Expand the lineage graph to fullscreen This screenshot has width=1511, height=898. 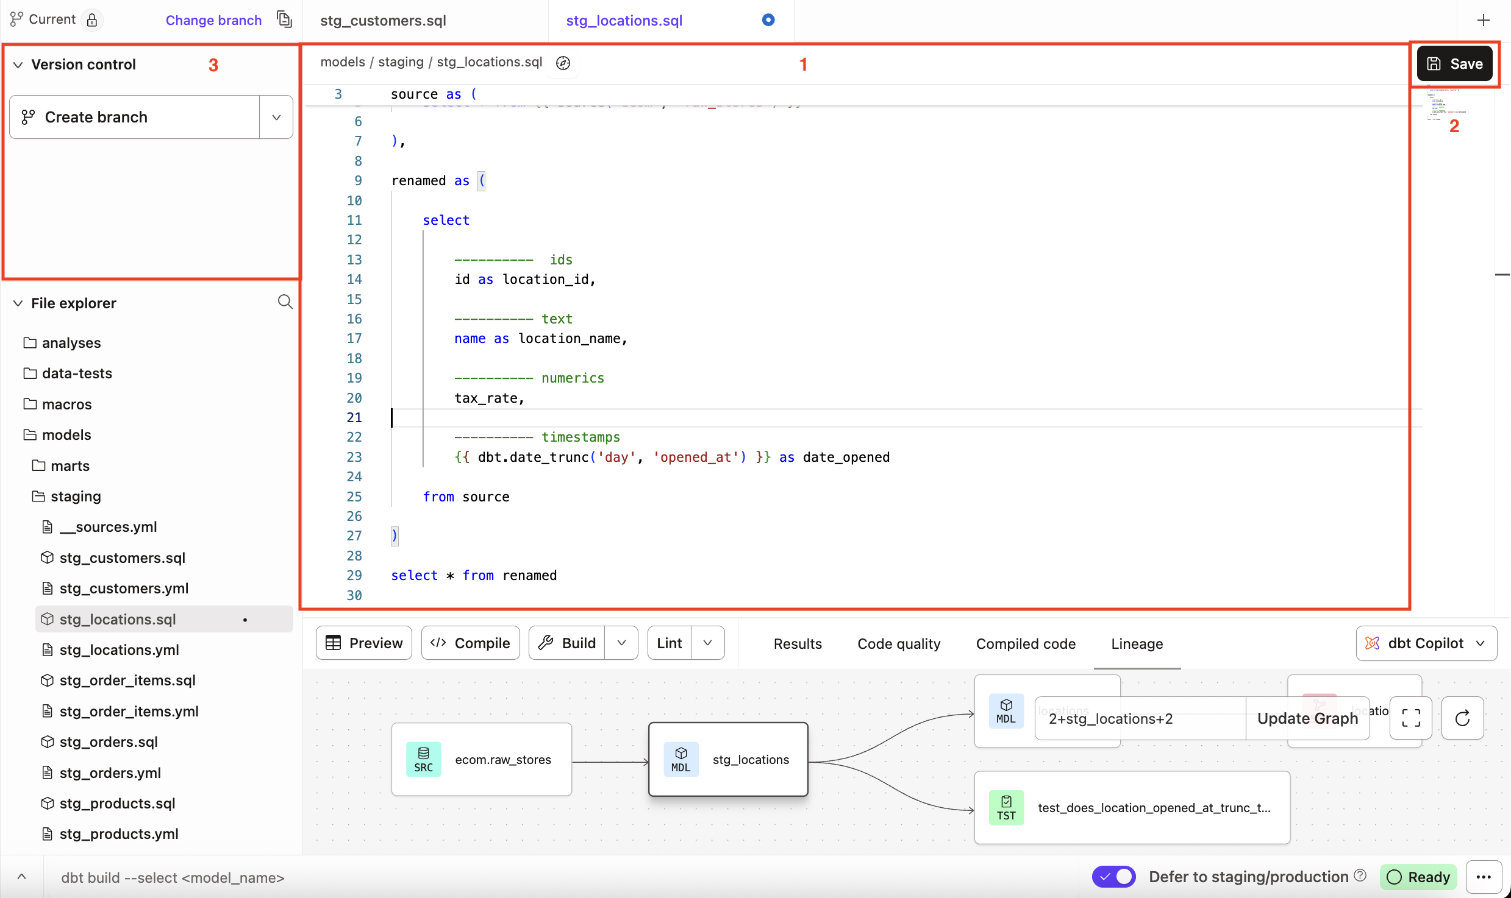[x=1410, y=718]
